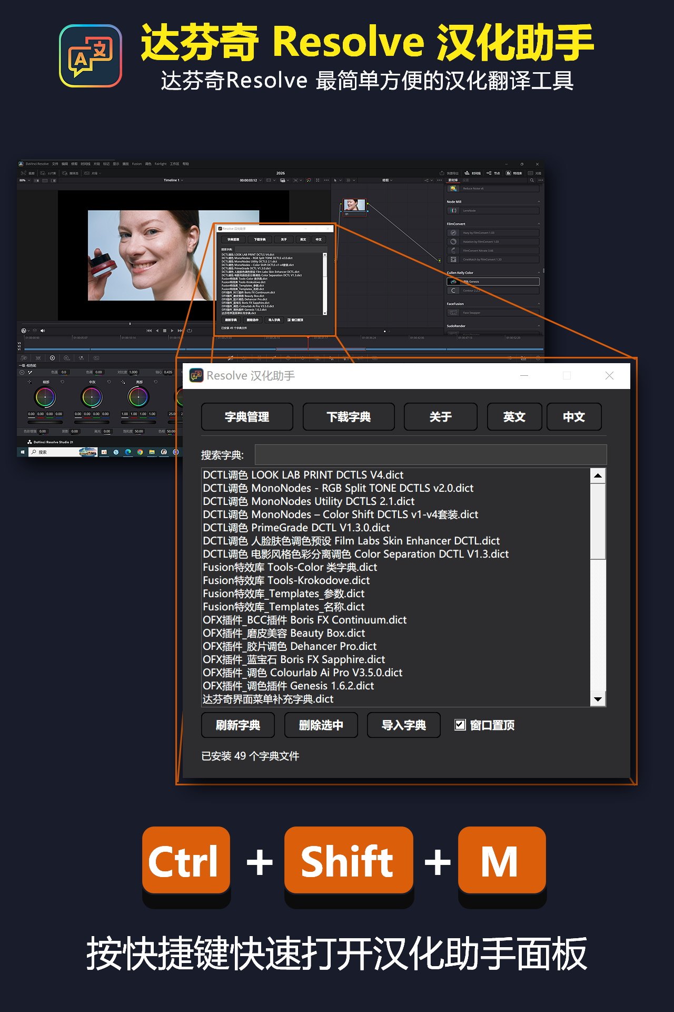The width and height of the screenshot is (674, 1012).
Task: Open the 文件 menu in DaVinci Resolve
Action: 55,164
